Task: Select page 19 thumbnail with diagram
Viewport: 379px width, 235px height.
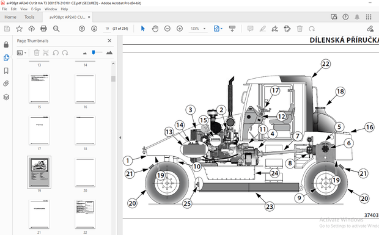Action: pos(39,172)
